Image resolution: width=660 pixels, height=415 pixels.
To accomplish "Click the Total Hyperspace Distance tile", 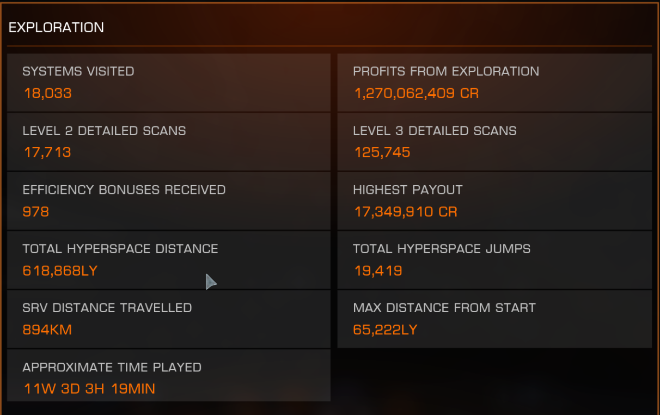I will click(x=169, y=260).
